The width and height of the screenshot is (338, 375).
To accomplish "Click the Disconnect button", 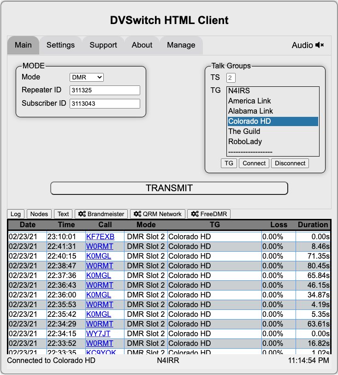I will point(290,163).
